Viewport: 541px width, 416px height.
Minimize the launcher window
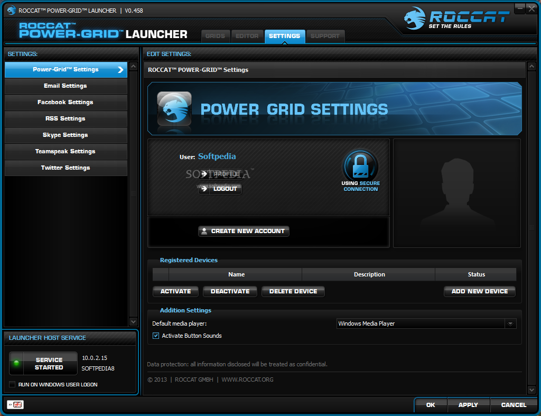click(x=520, y=9)
